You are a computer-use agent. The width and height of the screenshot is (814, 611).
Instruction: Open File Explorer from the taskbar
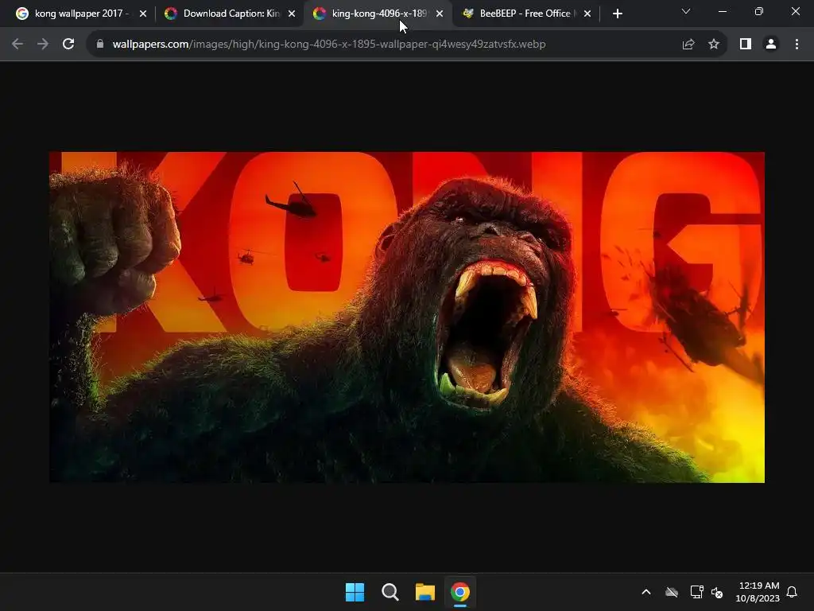tap(425, 592)
